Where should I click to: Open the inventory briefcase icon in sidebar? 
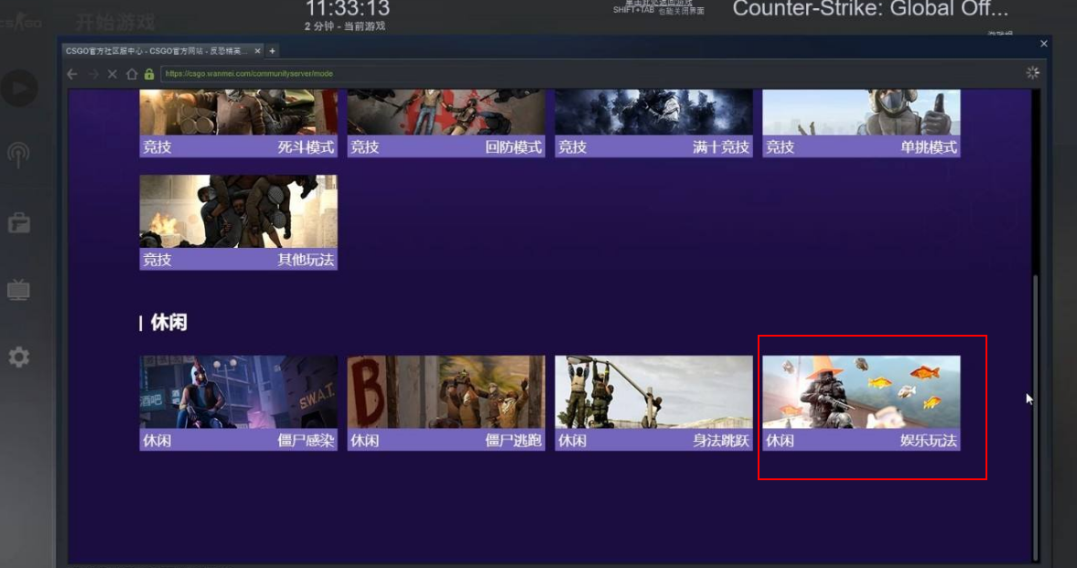18,223
